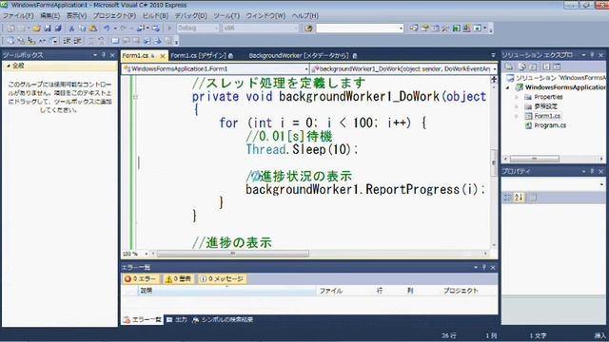Click the green Start Page toolbar icon
The width and height of the screenshot is (609, 342).
(x=457, y=28)
